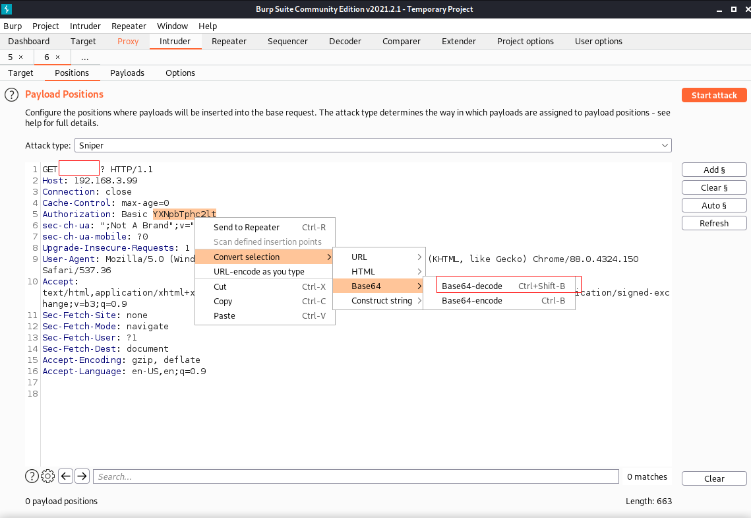Switch to the Intruder Target sub-tab
Viewport: 751px width, 518px height.
point(20,73)
